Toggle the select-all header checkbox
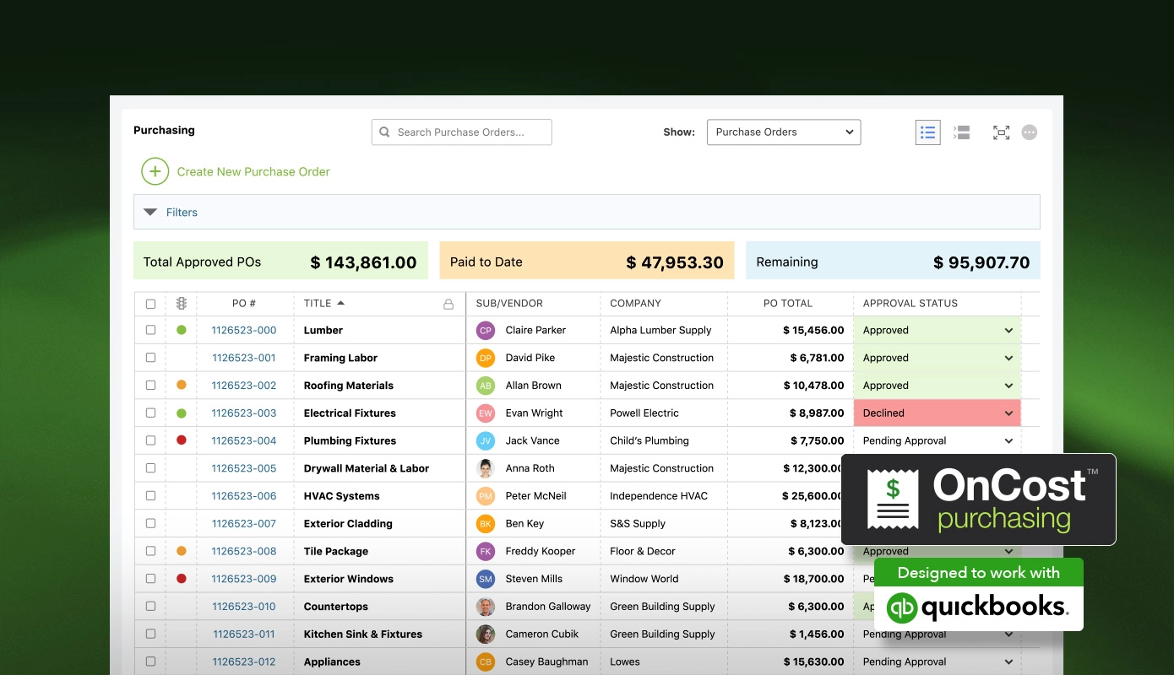 (150, 304)
